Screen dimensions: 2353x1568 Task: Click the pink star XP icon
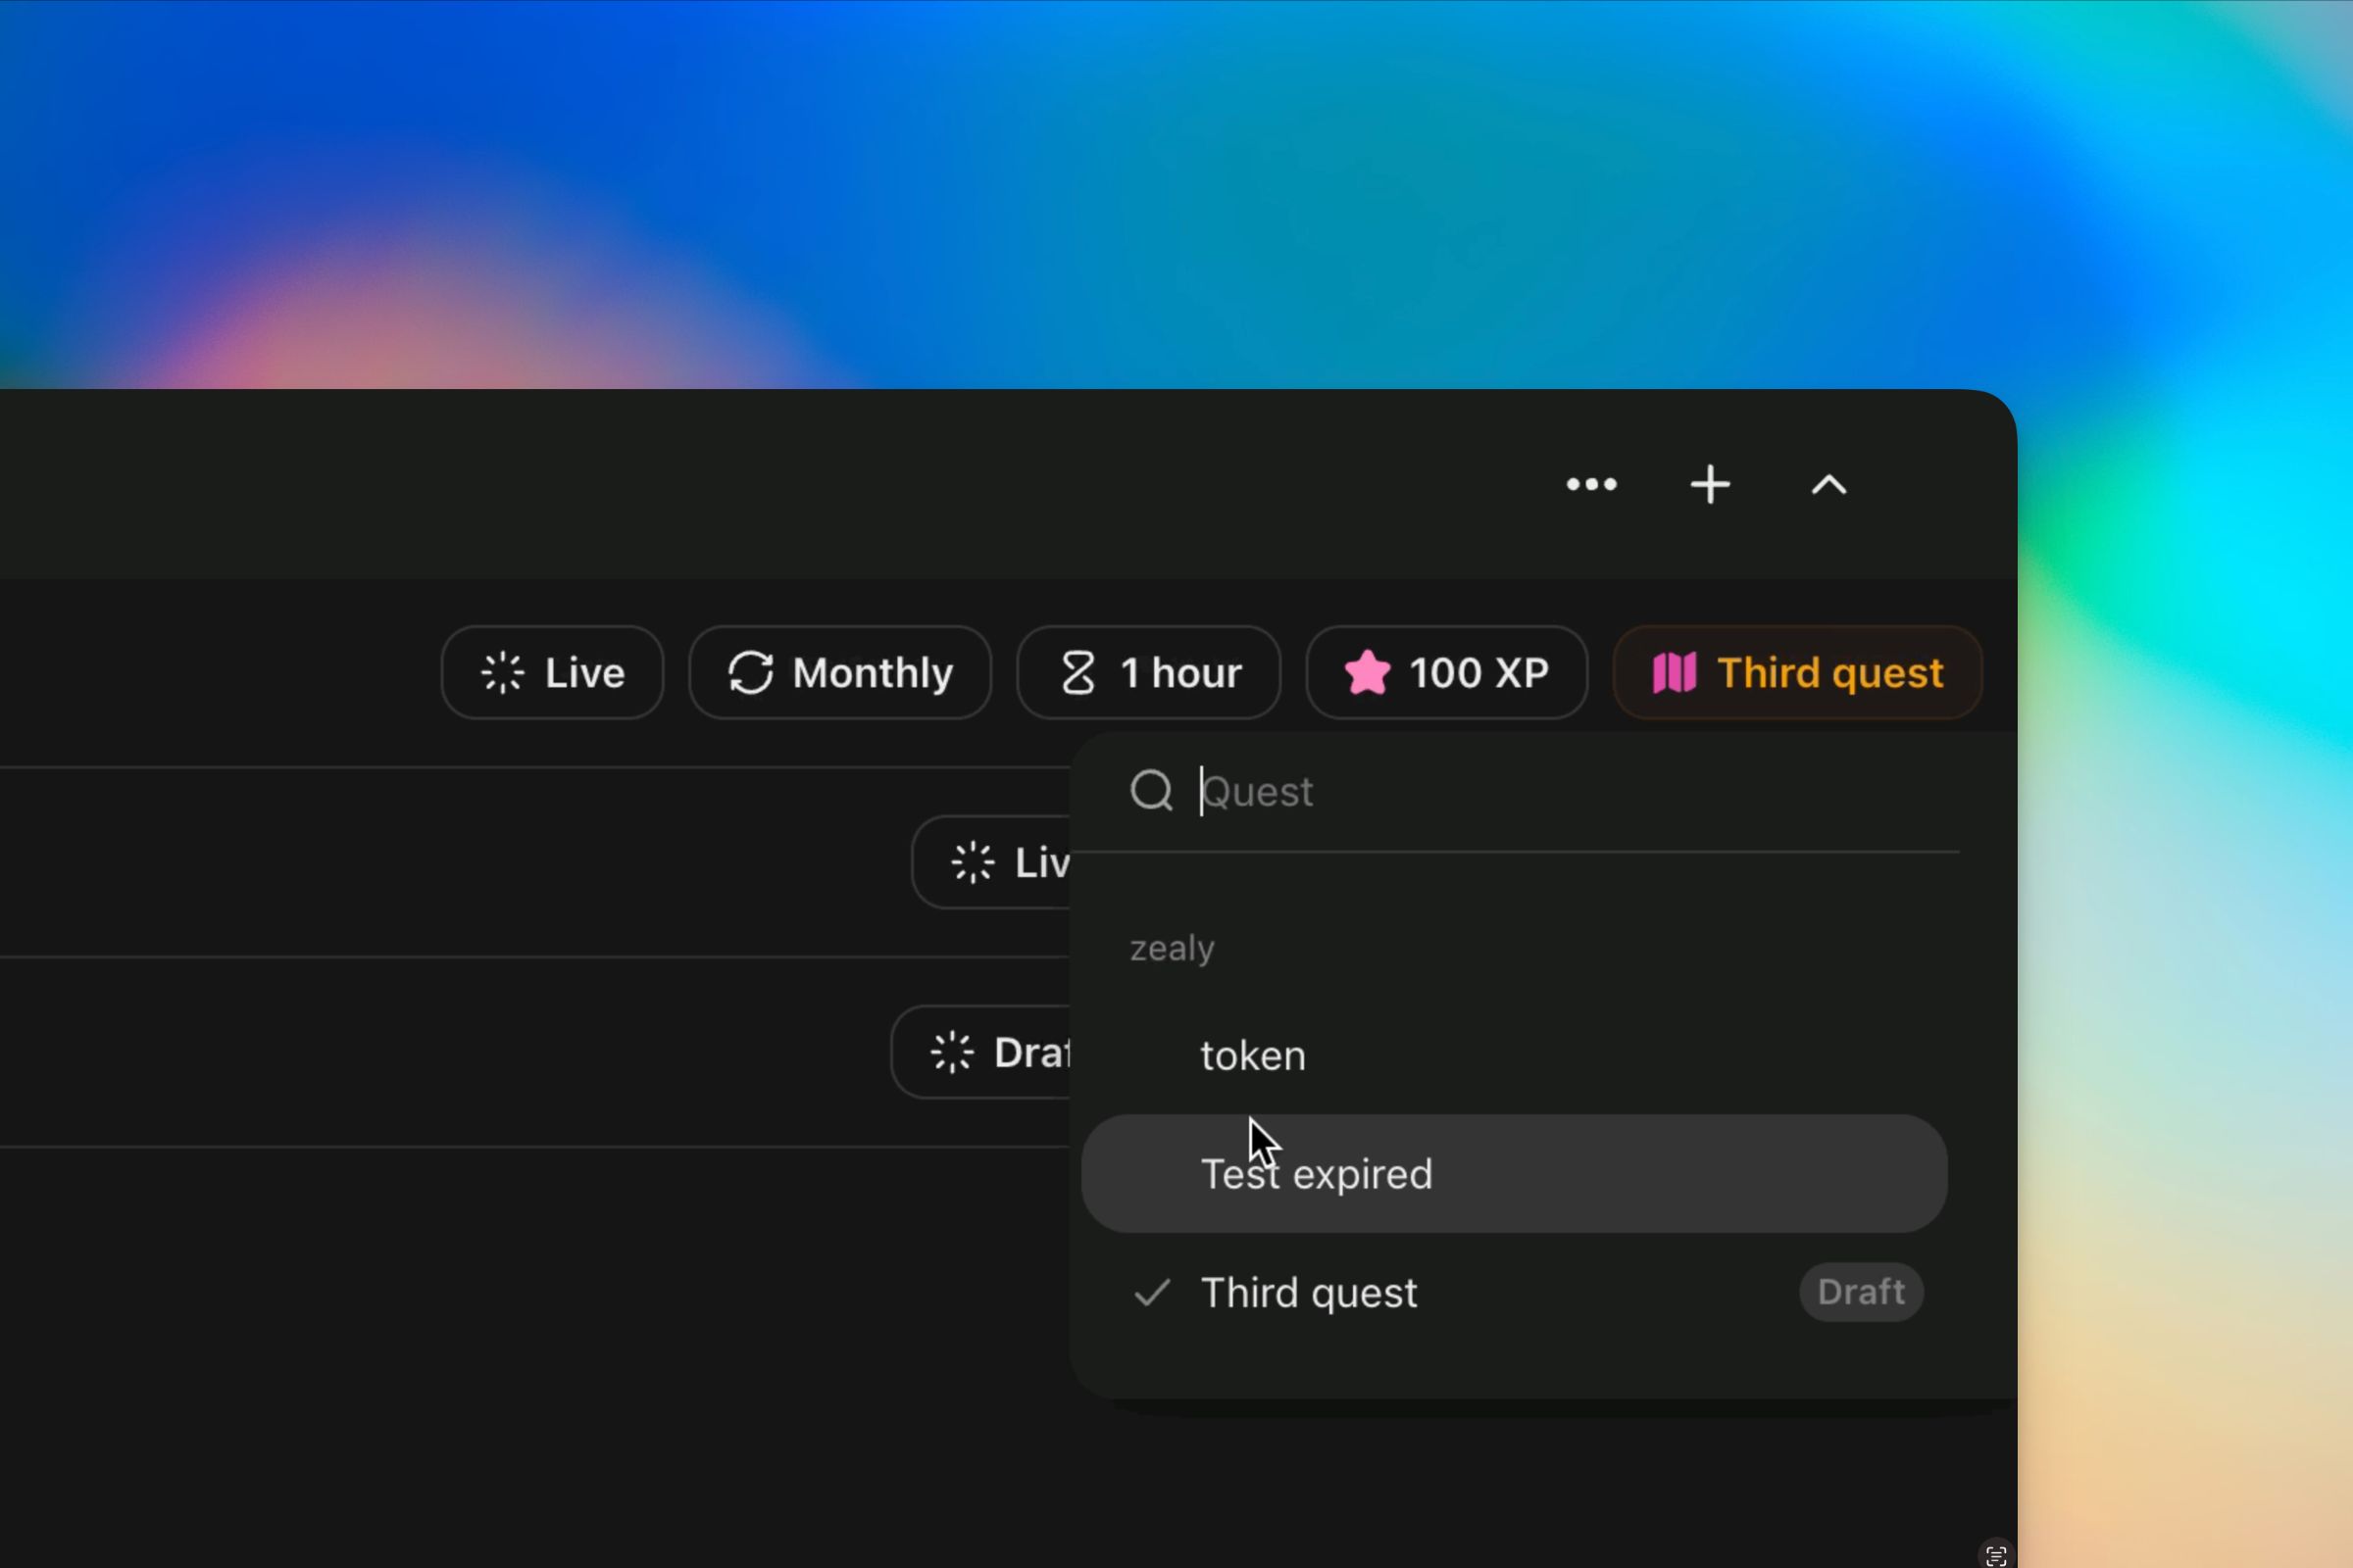1367,672
